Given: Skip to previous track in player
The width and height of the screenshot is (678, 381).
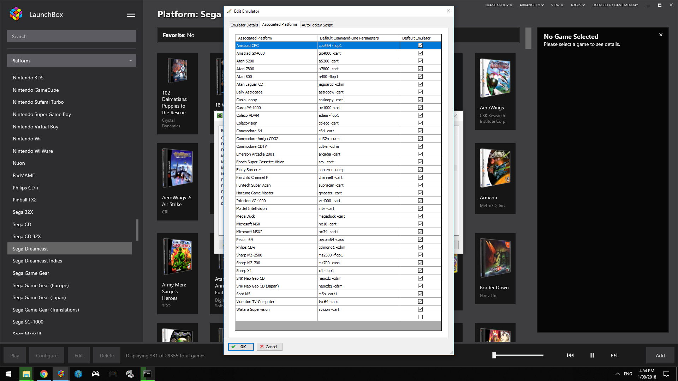Looking at the screenshot, I should (570, 355).
